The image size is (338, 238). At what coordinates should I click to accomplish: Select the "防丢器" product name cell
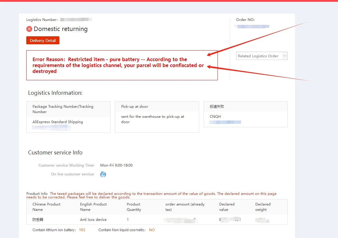coord(38,219)
